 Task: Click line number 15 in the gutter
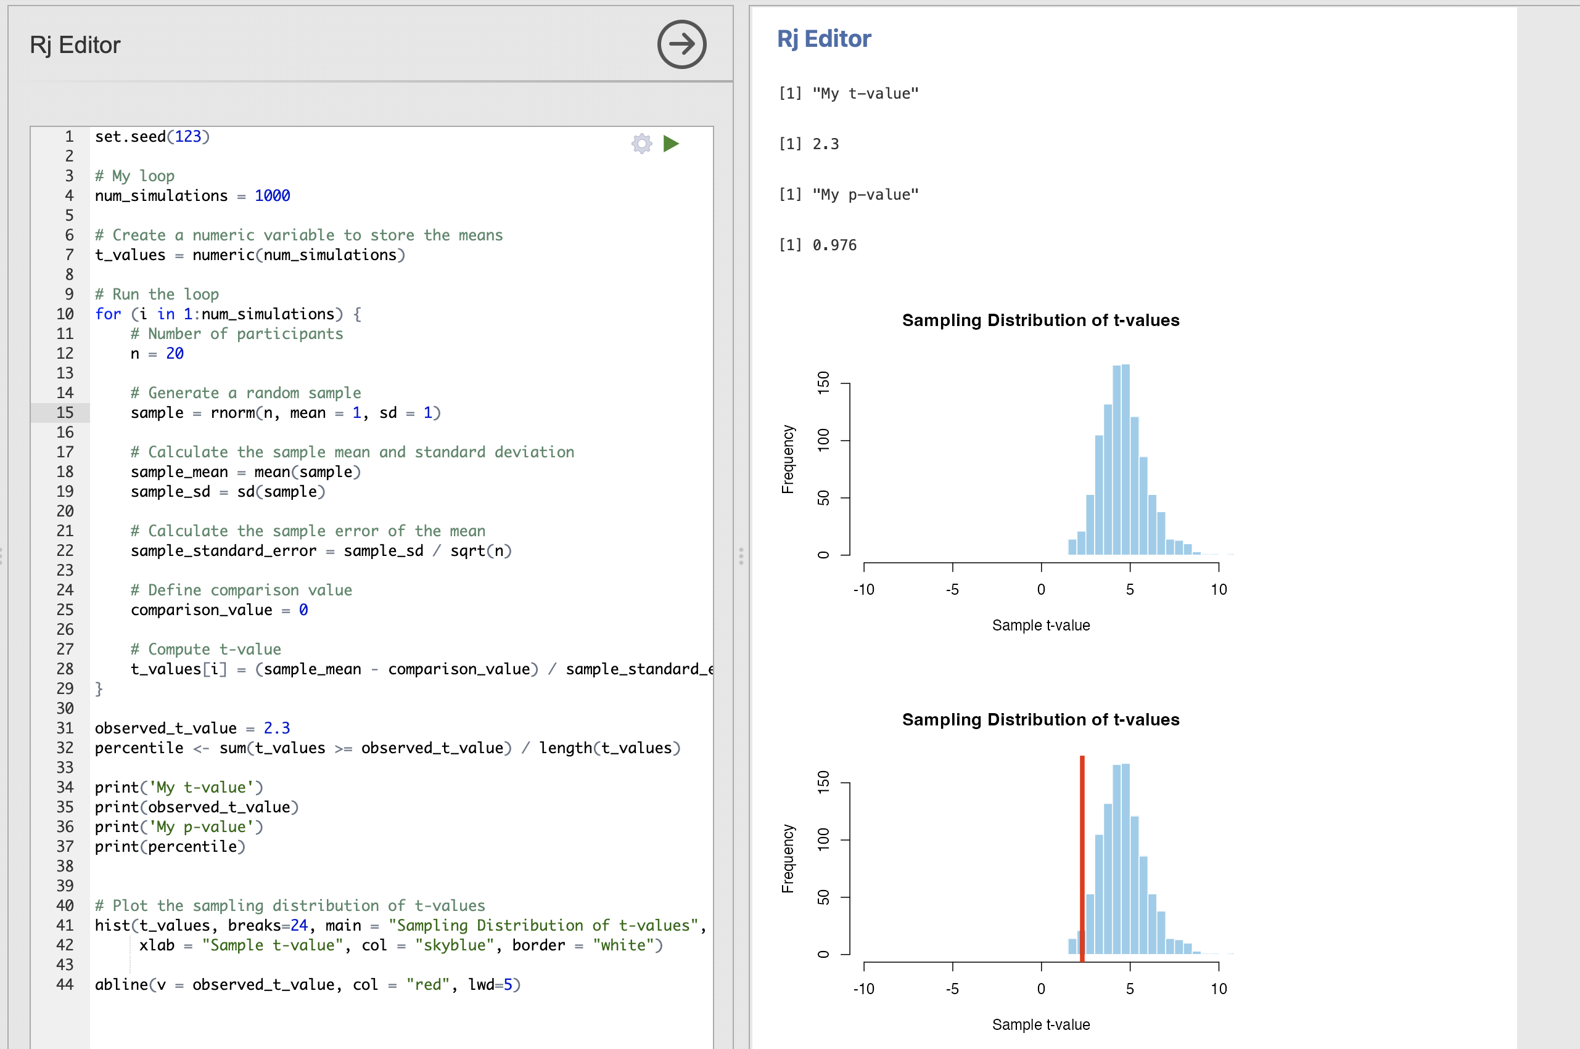65,412
